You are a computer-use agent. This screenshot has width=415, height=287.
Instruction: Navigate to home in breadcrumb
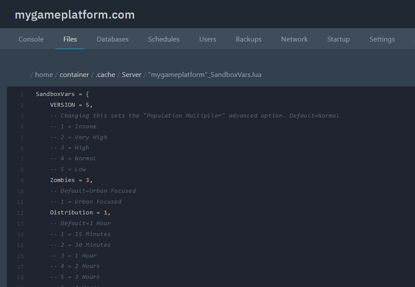click(44, 75)
